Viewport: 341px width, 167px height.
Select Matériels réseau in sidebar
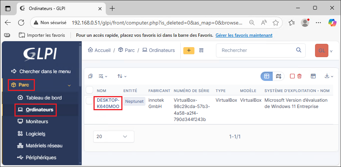point(44,145)
